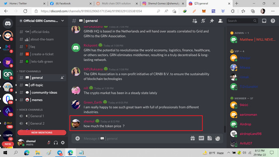Screen dimensions: 279x157
Task: Open User Settings gear icon
Action: tap(63, 143)
